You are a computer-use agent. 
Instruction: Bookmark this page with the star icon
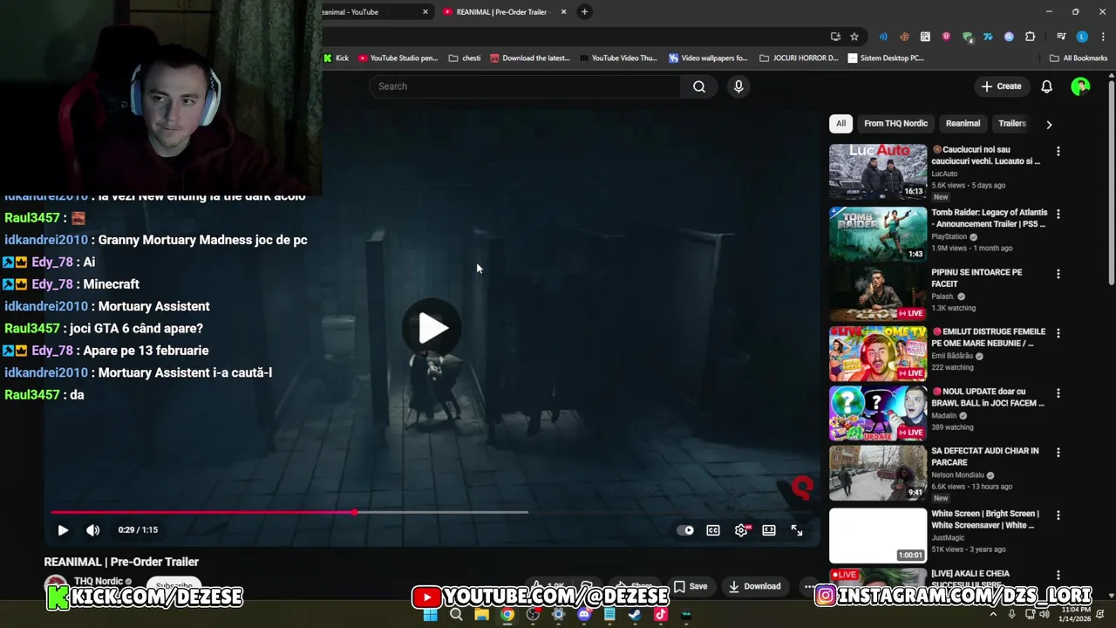854,37
